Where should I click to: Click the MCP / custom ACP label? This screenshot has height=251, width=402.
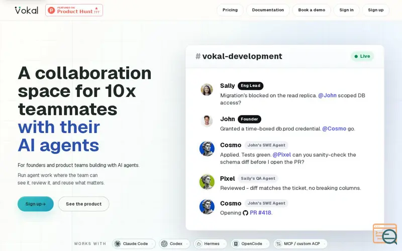click(x=302, y=243)
